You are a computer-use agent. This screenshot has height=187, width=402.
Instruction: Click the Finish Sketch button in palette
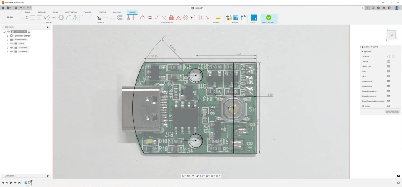(392, 112)
